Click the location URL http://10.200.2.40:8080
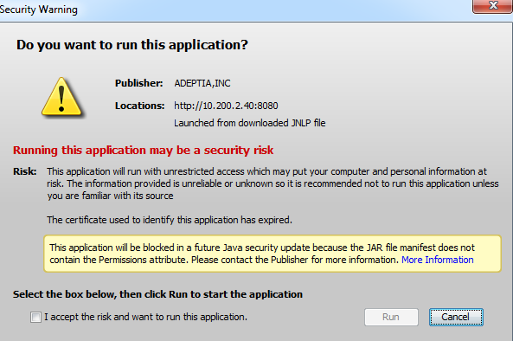 tap(226, 106)
